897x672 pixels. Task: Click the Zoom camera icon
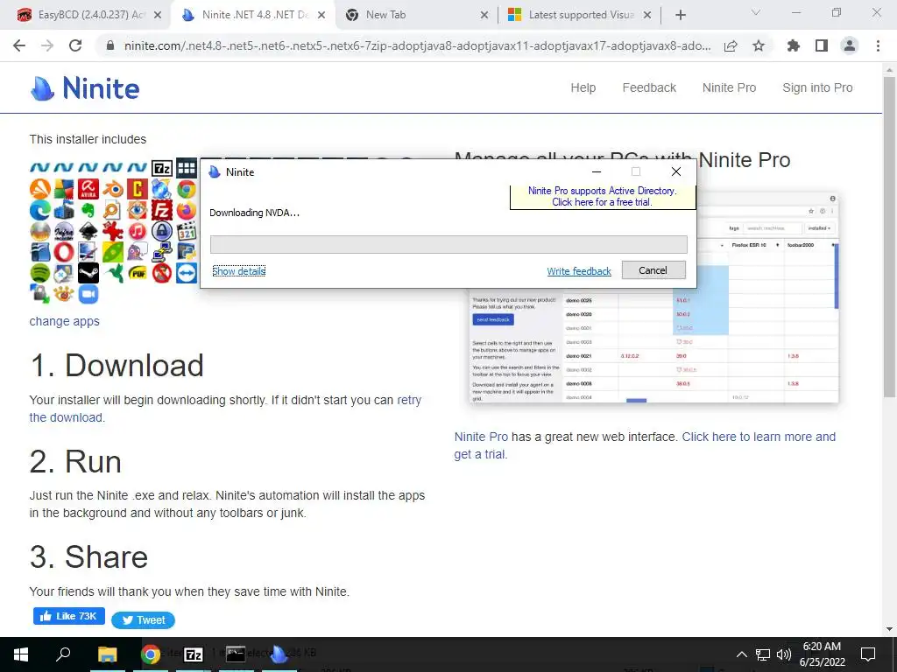[x=88, y=294]
